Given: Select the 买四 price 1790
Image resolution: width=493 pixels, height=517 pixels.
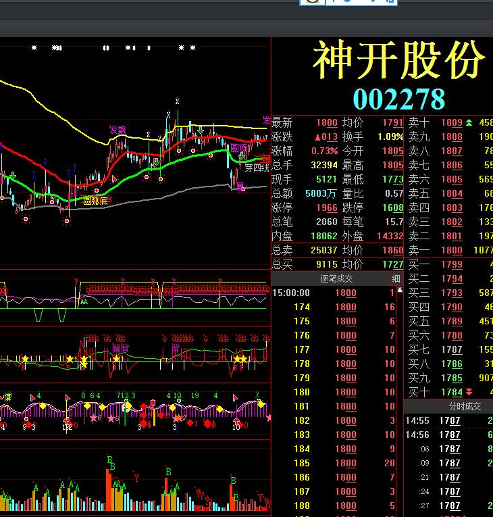Looking at the screenshot, I should [x=452, y=307].
